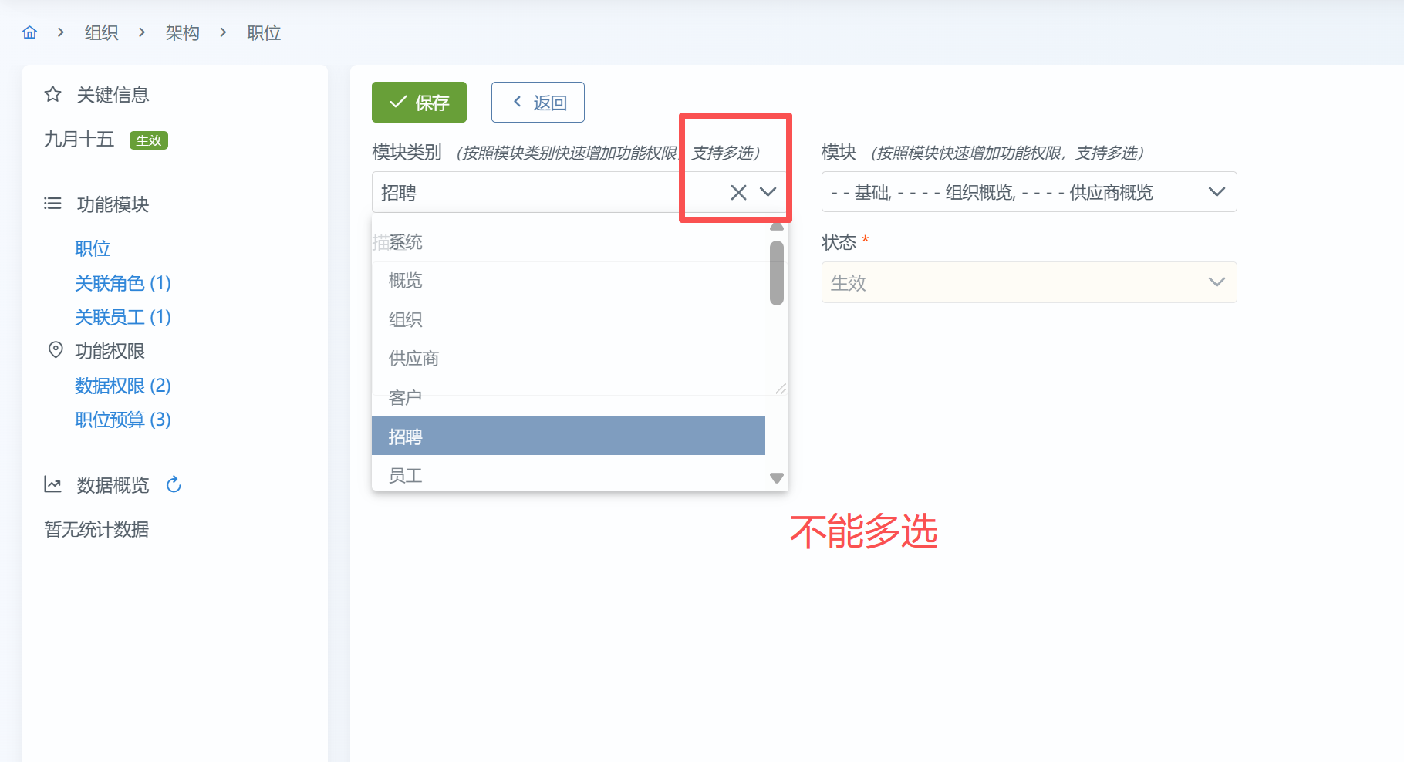Open the 状态 dropdown showing 生效
This screenshot has height=762, width=1404.
pyautogui.click(x=1217, y=282)
